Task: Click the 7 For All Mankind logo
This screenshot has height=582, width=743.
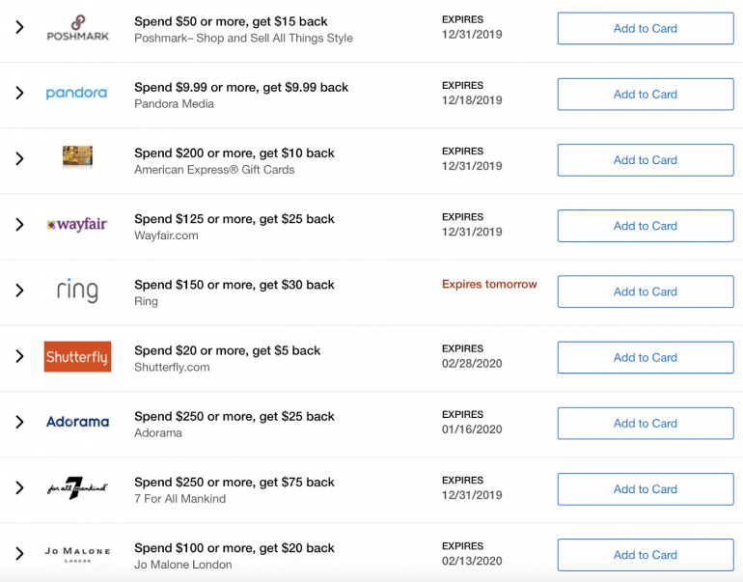Action: click(x=77, y=488)
